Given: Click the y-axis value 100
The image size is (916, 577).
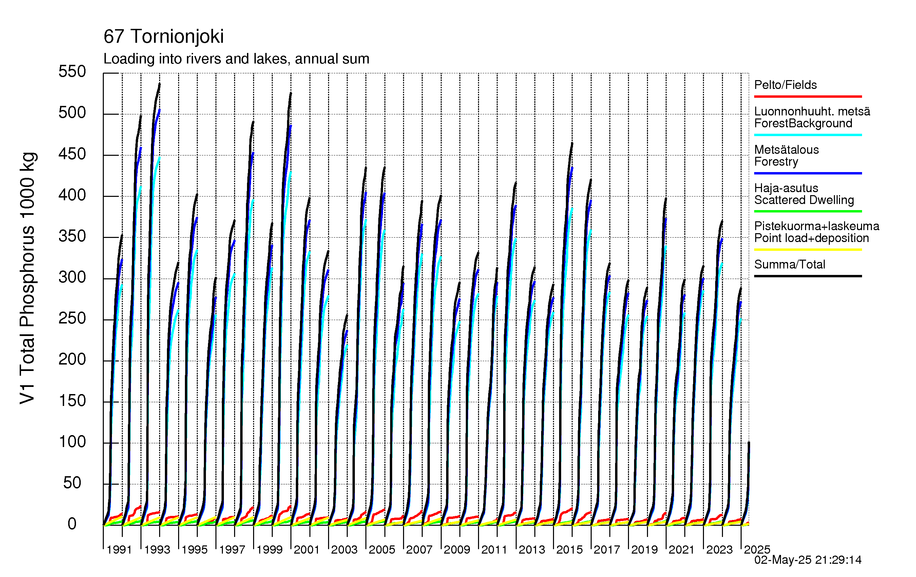Looking at the screenshot, I should (72, 442).
